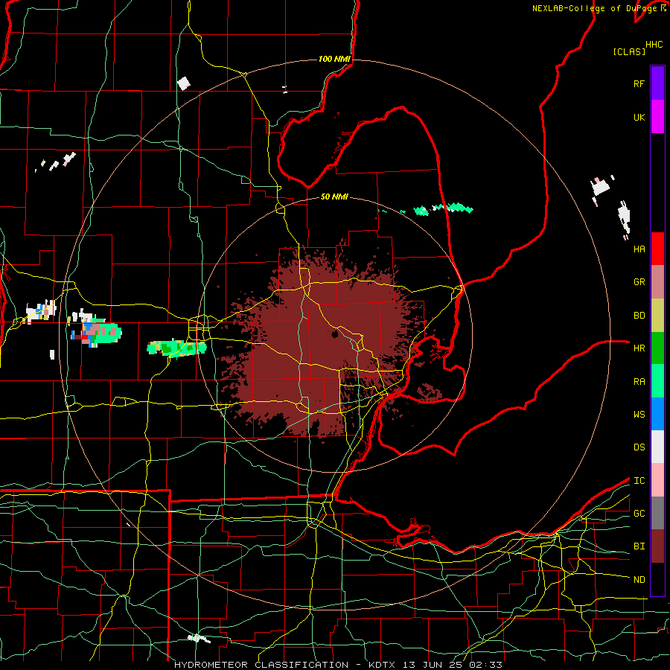Click the ND legend label
The width and height of the screenshot is (670, 670).
pos(639,579)
